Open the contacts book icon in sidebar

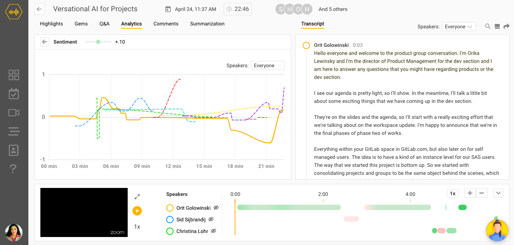click(x=14, y=150)
